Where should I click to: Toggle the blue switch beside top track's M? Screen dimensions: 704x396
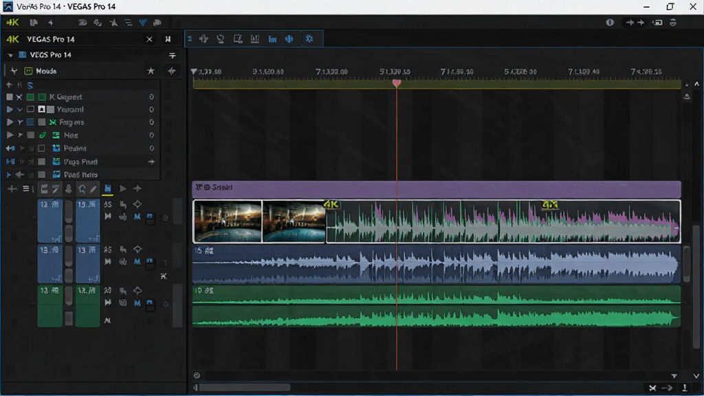pos(150,217)
